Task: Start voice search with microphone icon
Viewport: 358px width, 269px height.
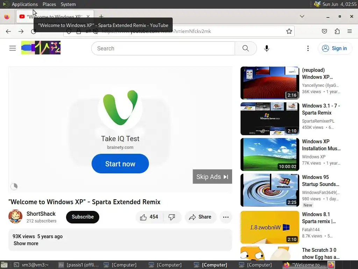Action: pos(266,48)
